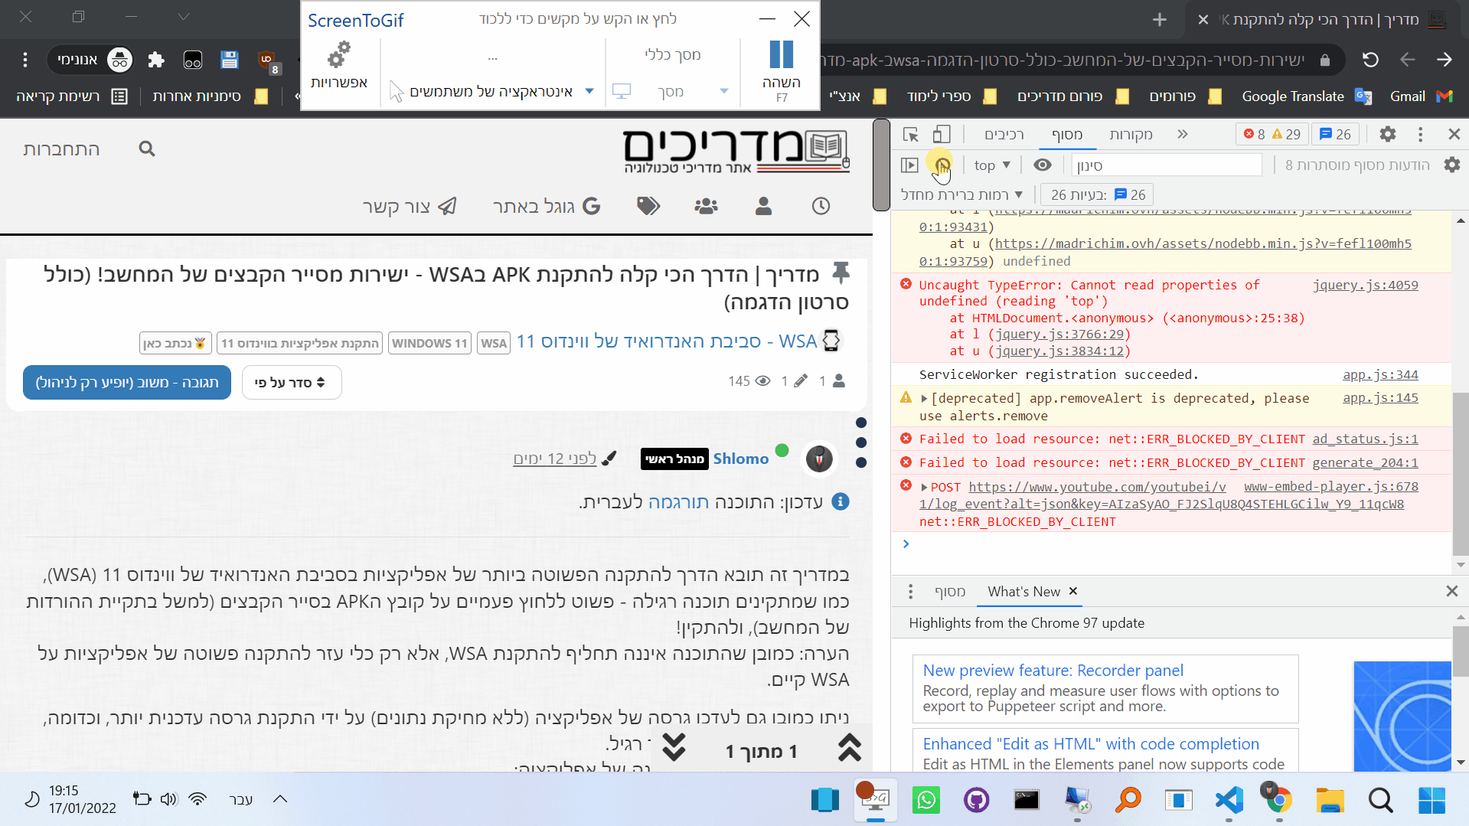Click the console filter input field
The height and width of the screenshot is (826, 1469).
click(x=1166, y=165)
